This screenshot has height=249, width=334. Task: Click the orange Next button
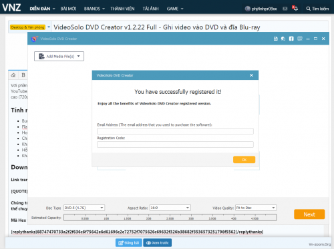click(x=309, y=214)
